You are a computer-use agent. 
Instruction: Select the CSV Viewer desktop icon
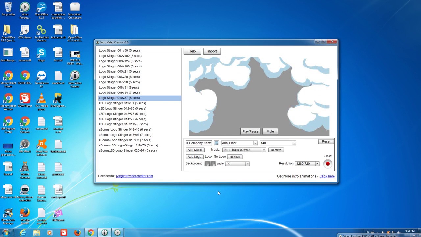pos(25,32)
